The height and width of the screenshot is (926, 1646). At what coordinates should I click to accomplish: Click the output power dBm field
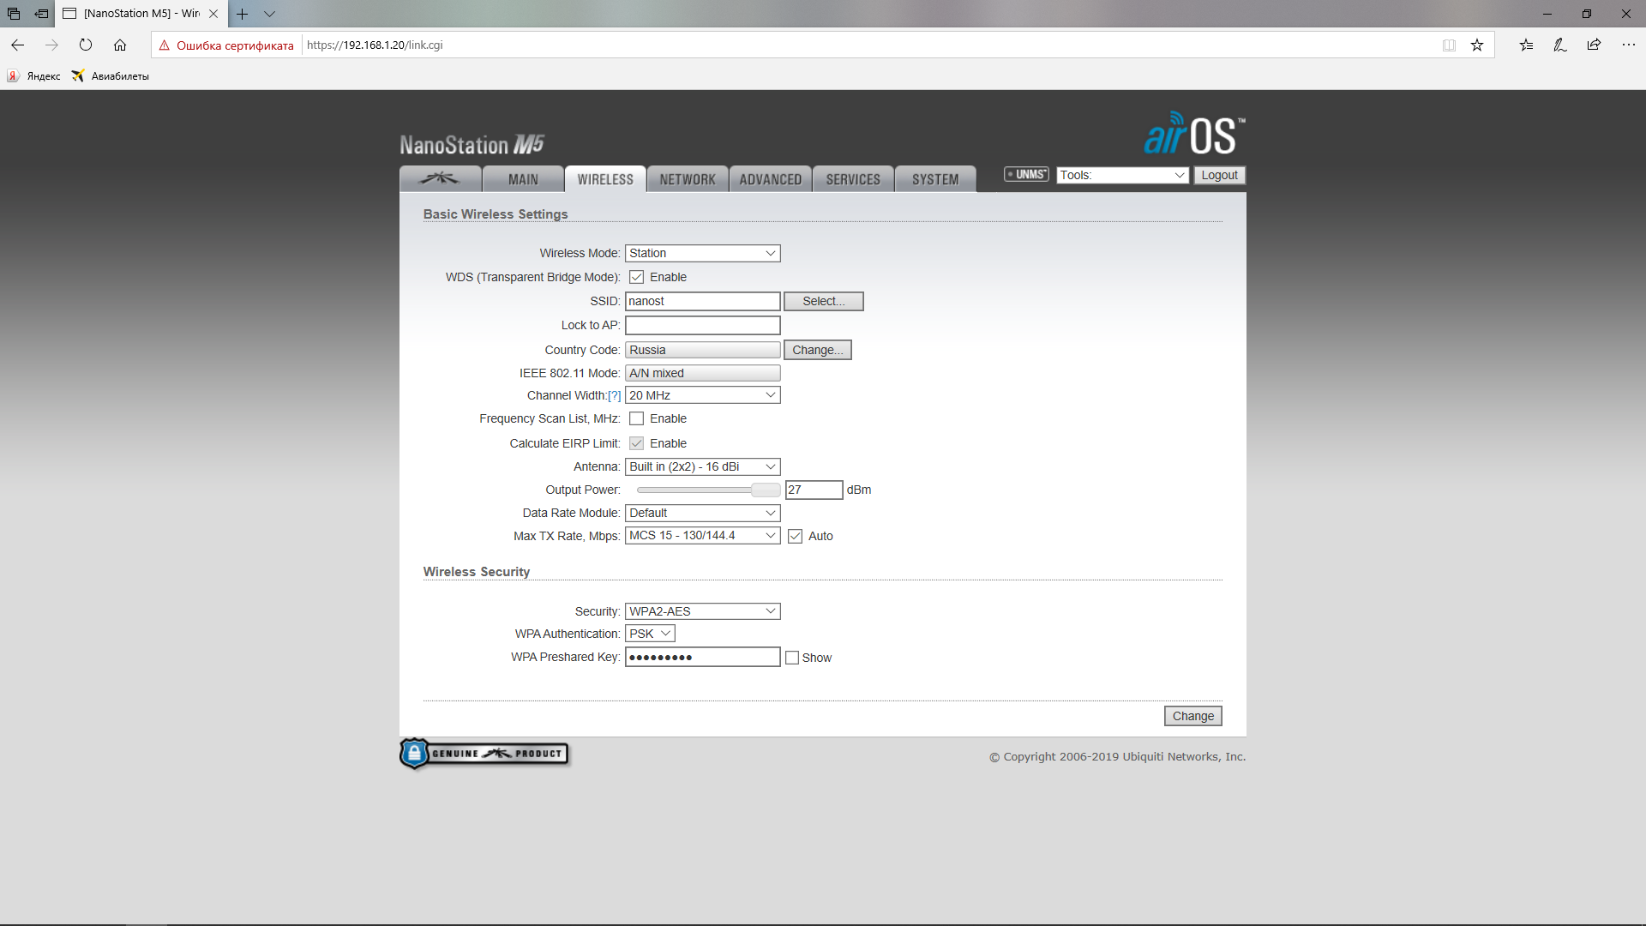(814, 490)
